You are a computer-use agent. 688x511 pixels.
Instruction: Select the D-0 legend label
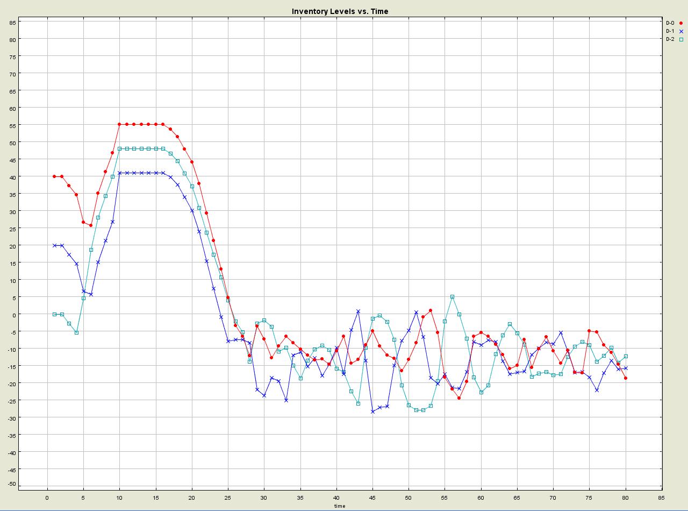[x=670, y=23]
